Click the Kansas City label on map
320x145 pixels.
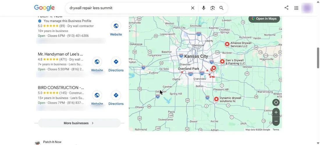(x=196, y=56)
